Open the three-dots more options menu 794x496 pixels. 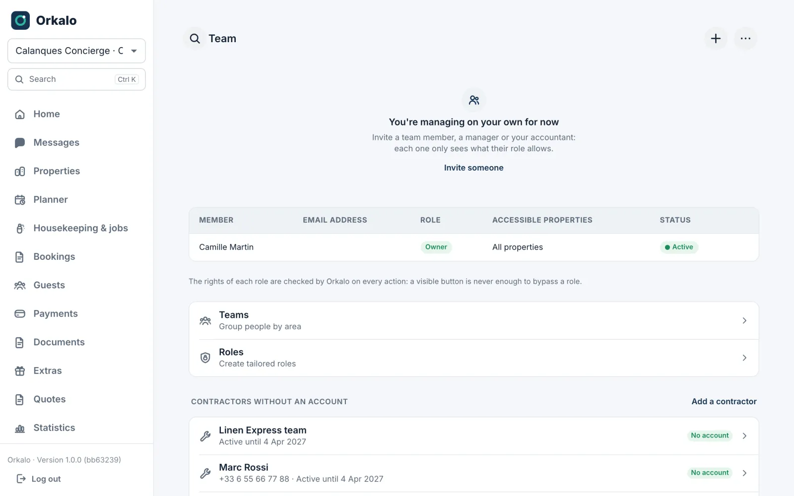745,39
